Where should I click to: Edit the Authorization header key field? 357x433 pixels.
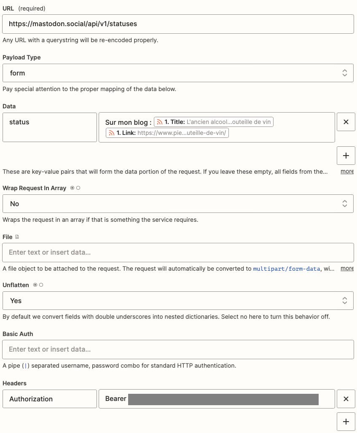tap(50, 399)
